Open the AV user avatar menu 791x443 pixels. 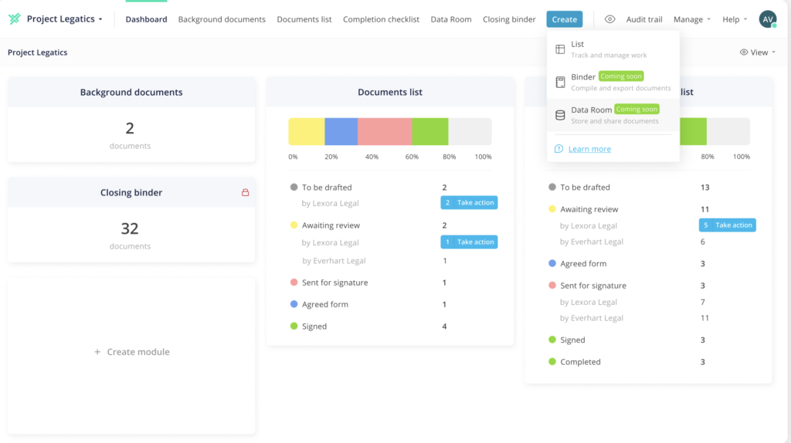click(x=767, y=19)
